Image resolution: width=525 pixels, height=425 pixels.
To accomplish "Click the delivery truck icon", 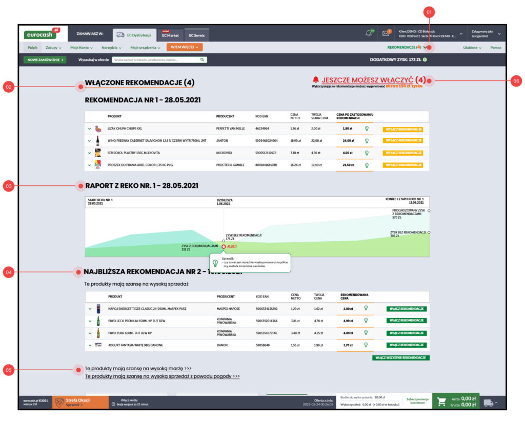I will coord(489,403).
